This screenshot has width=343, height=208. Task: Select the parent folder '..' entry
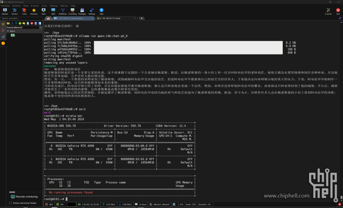(x=13, y=35)
